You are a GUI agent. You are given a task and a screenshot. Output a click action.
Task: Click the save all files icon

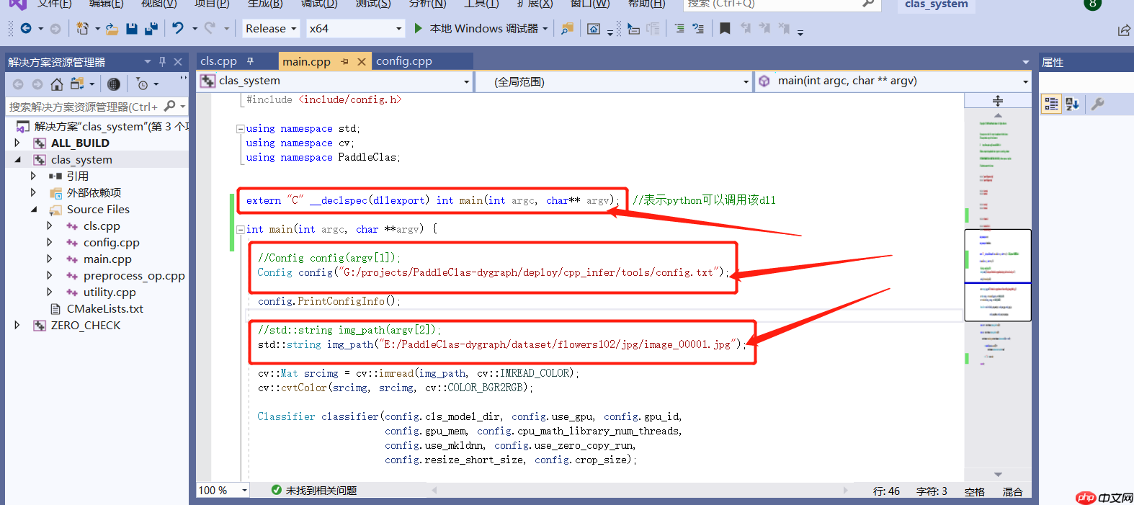pyautogui.click(x=151, y=29)
